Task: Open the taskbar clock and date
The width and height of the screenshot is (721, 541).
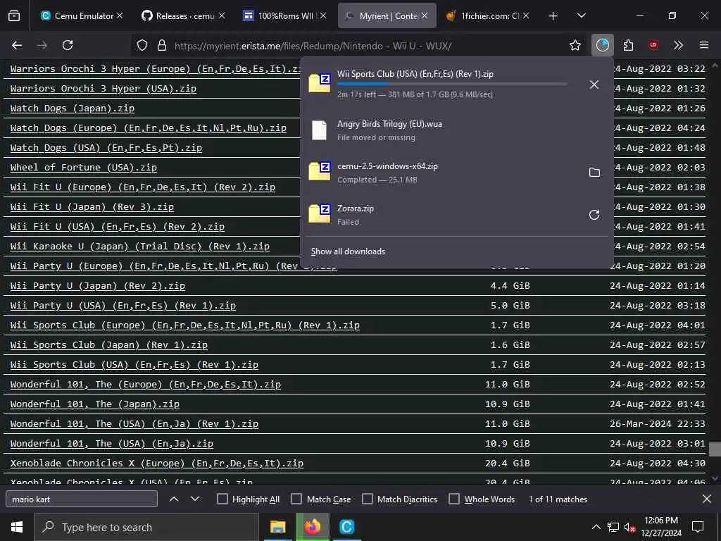Action: pyautogui.click(x=661, y=527)
